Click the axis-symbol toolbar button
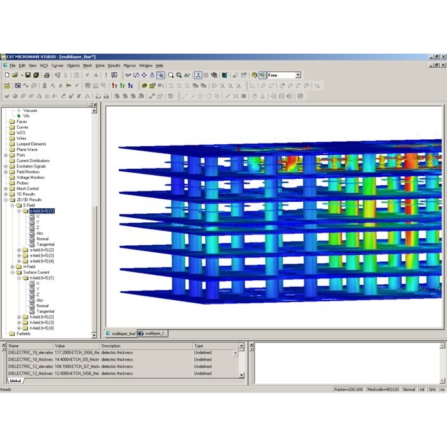Viewport: 447px width, 447px height. click(x=198, y=75)
